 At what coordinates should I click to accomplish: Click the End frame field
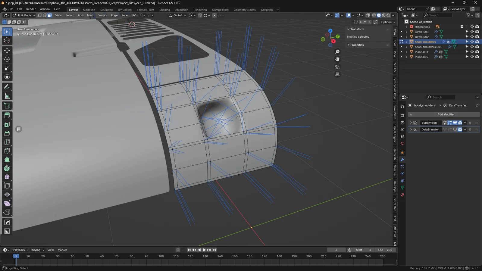[386, 250]
